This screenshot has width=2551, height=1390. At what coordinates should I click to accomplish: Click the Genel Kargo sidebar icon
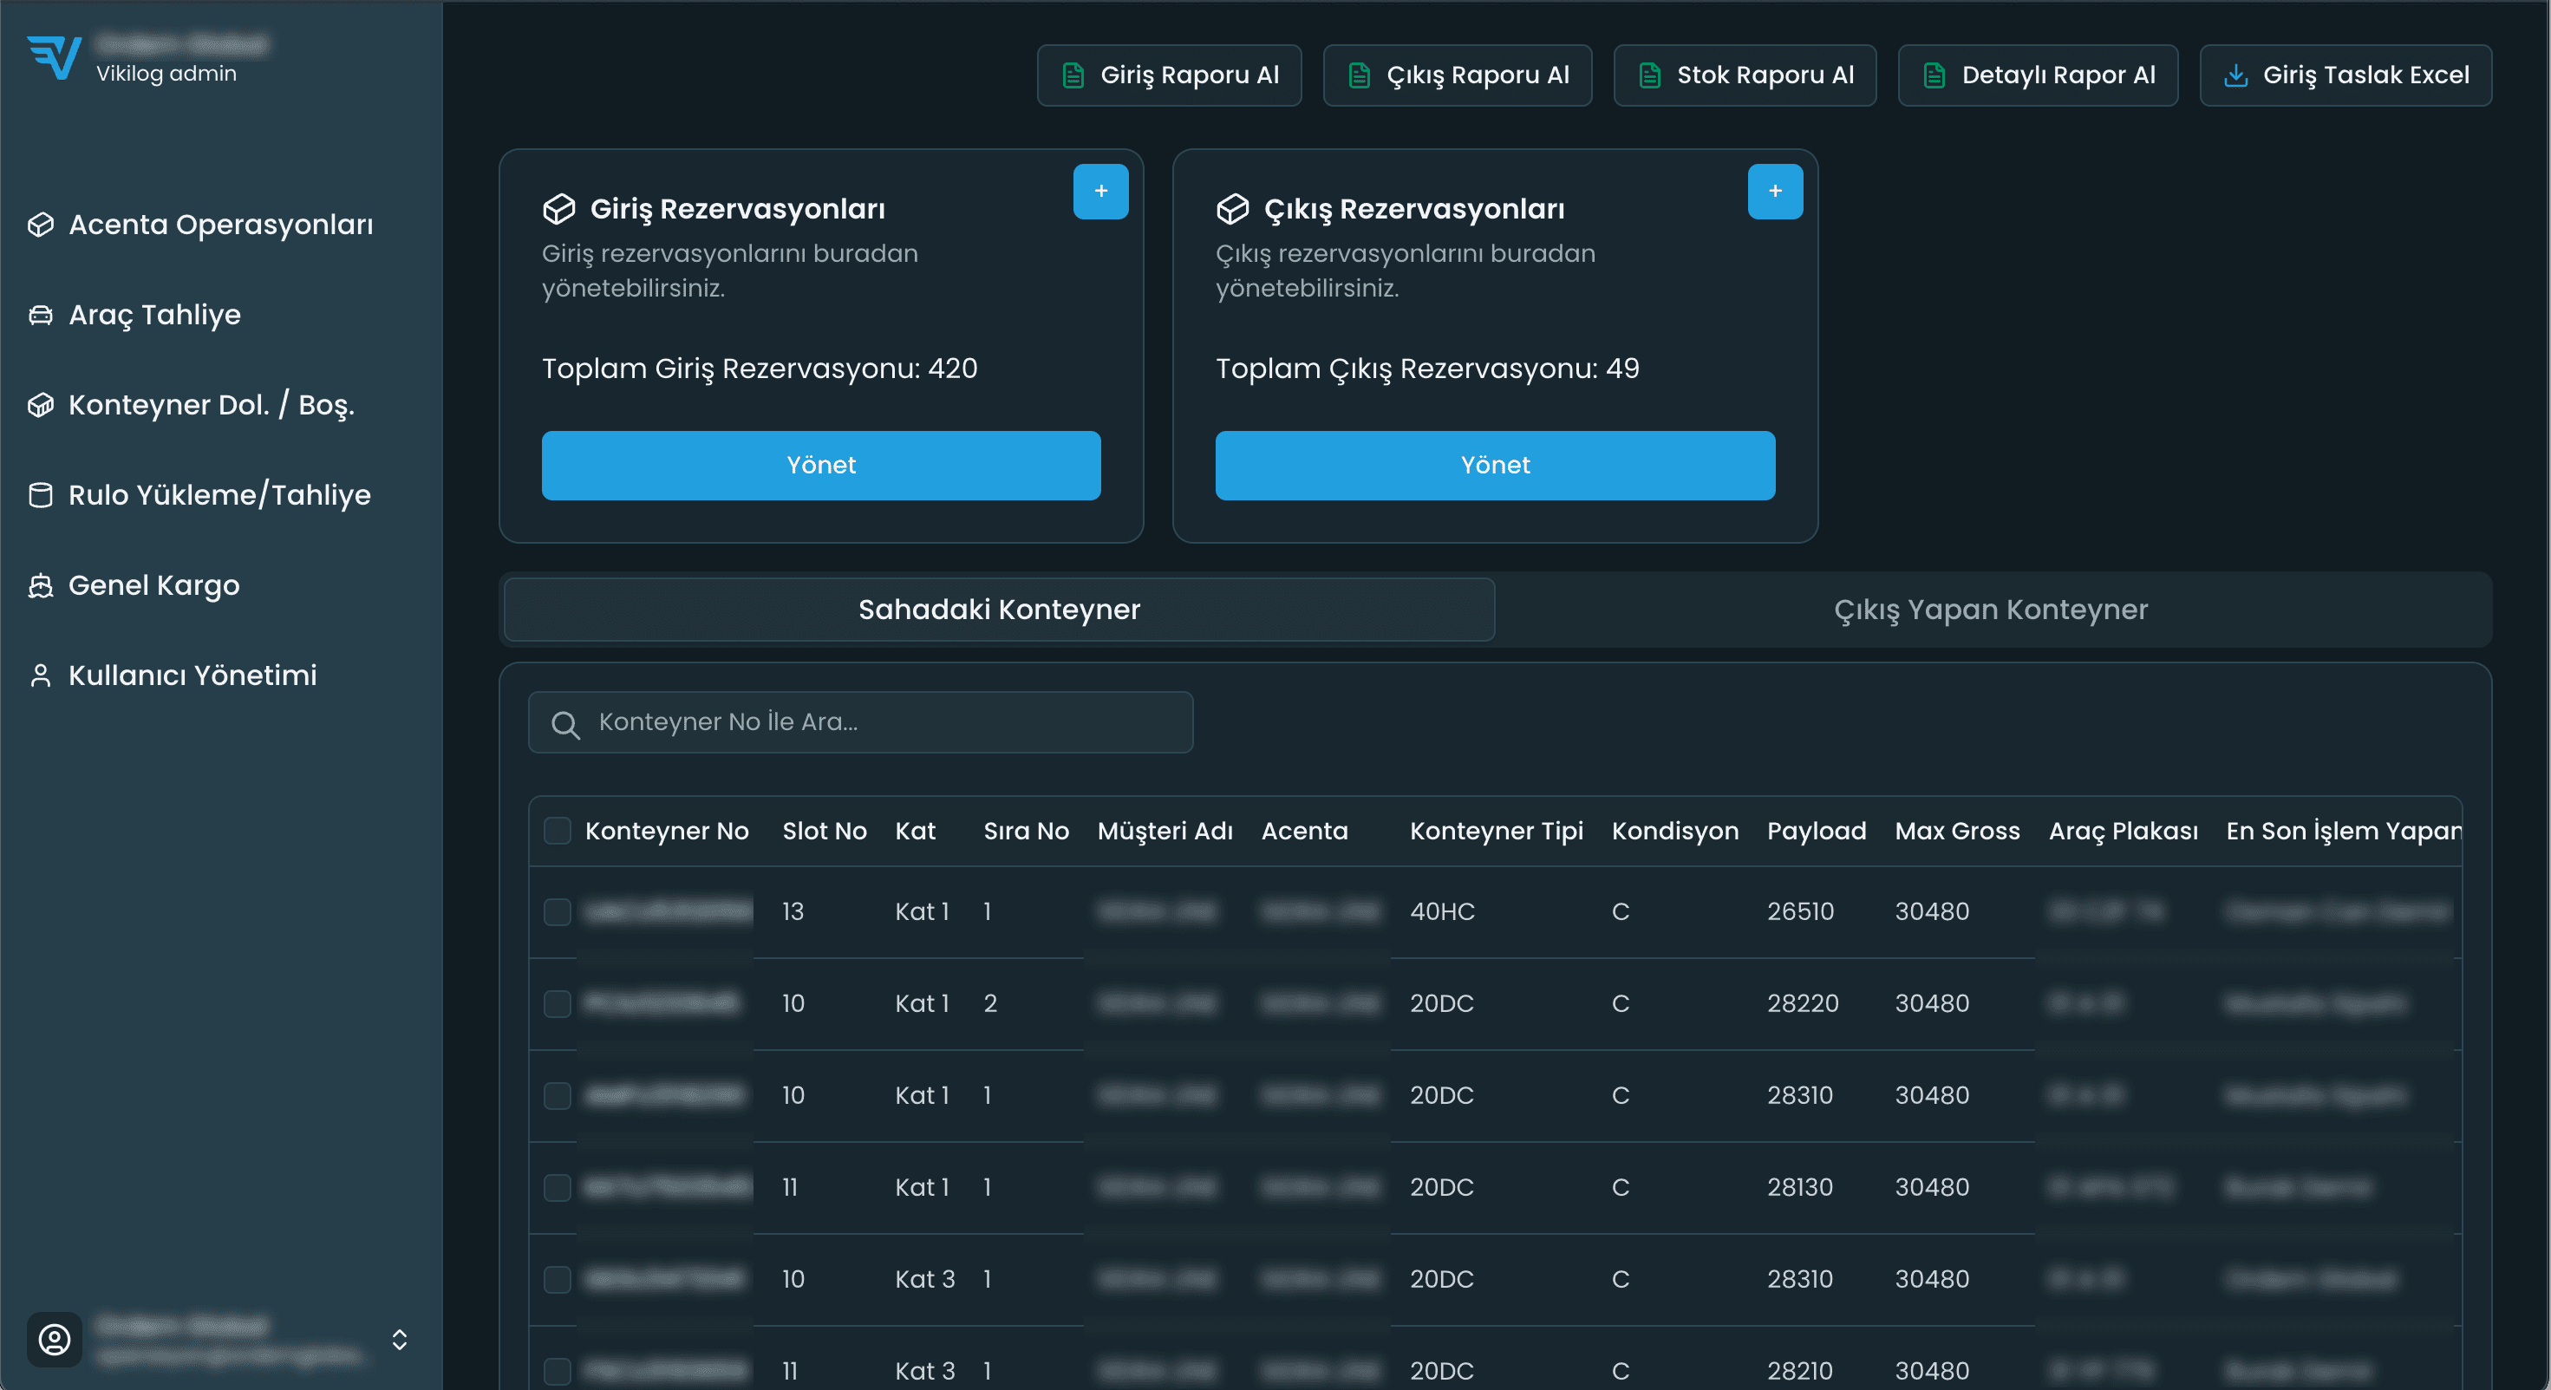coord(41,585)
